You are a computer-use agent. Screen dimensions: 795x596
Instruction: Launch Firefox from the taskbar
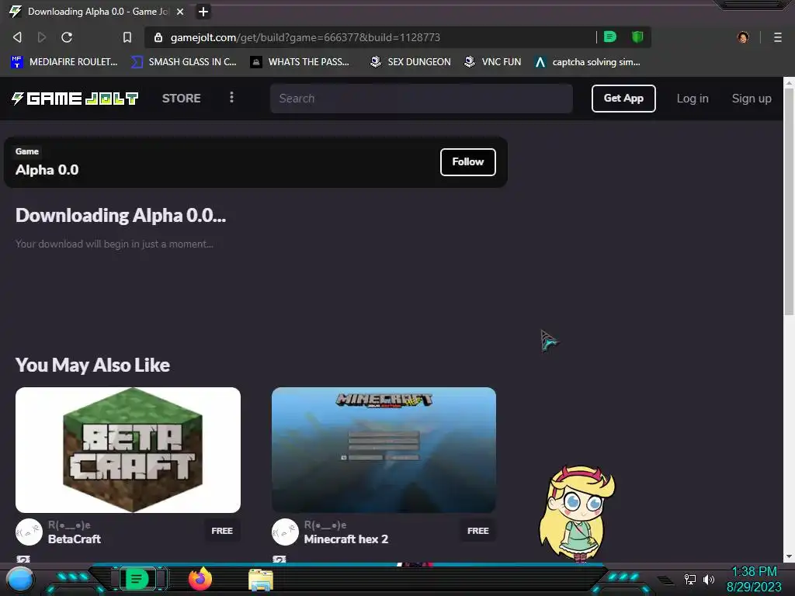coord(200,579)
